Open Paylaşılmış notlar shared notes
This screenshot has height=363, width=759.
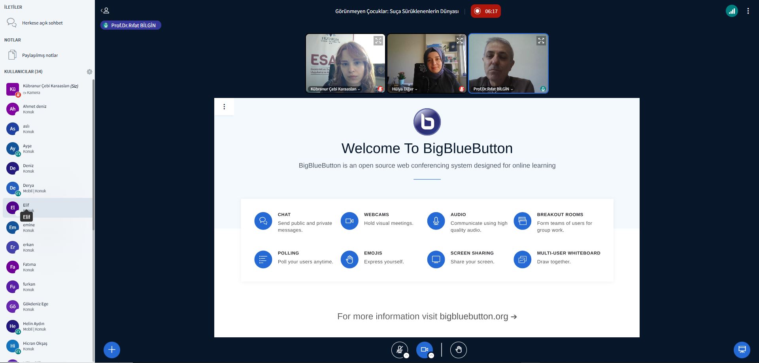[x=40, y=55]
